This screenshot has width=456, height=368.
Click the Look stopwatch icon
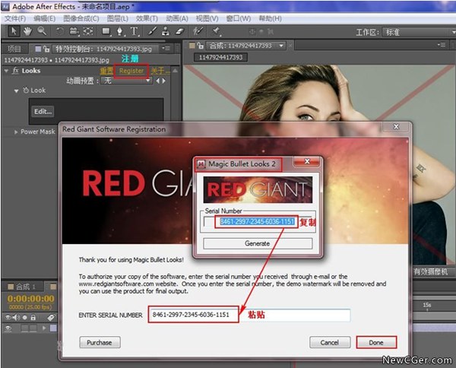point(26,90)
